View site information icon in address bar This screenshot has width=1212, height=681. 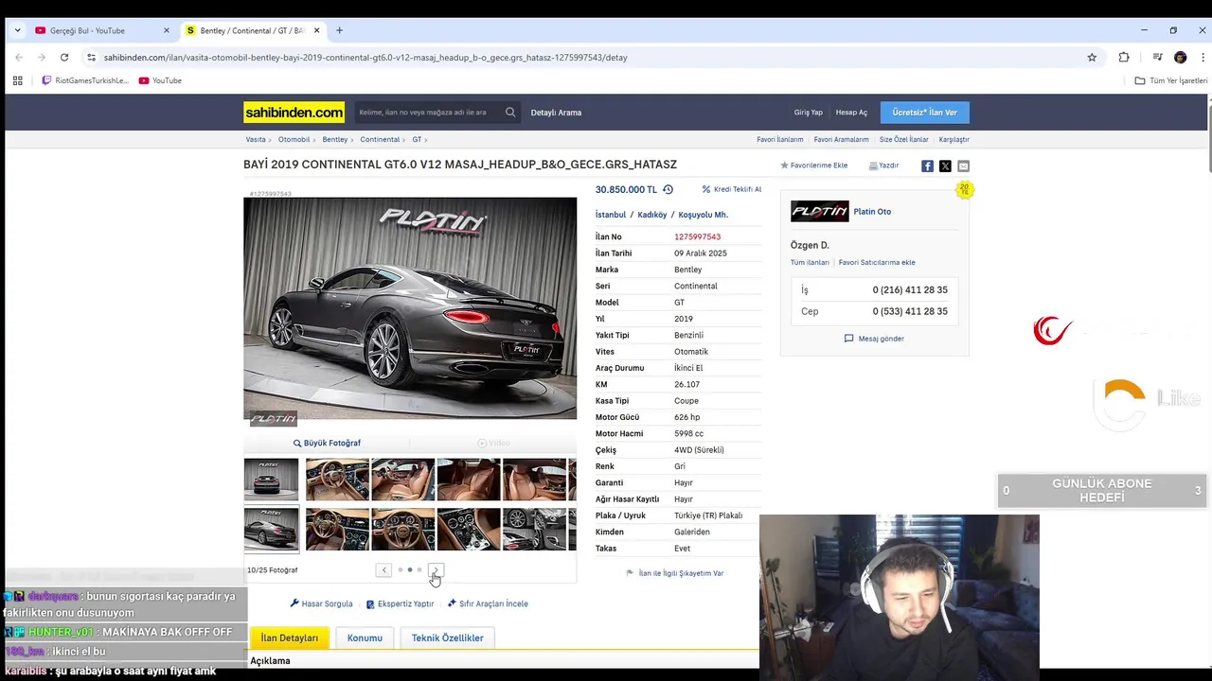[x=91, y=57]
